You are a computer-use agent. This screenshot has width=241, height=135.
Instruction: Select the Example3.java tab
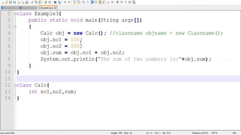(47, 8)
